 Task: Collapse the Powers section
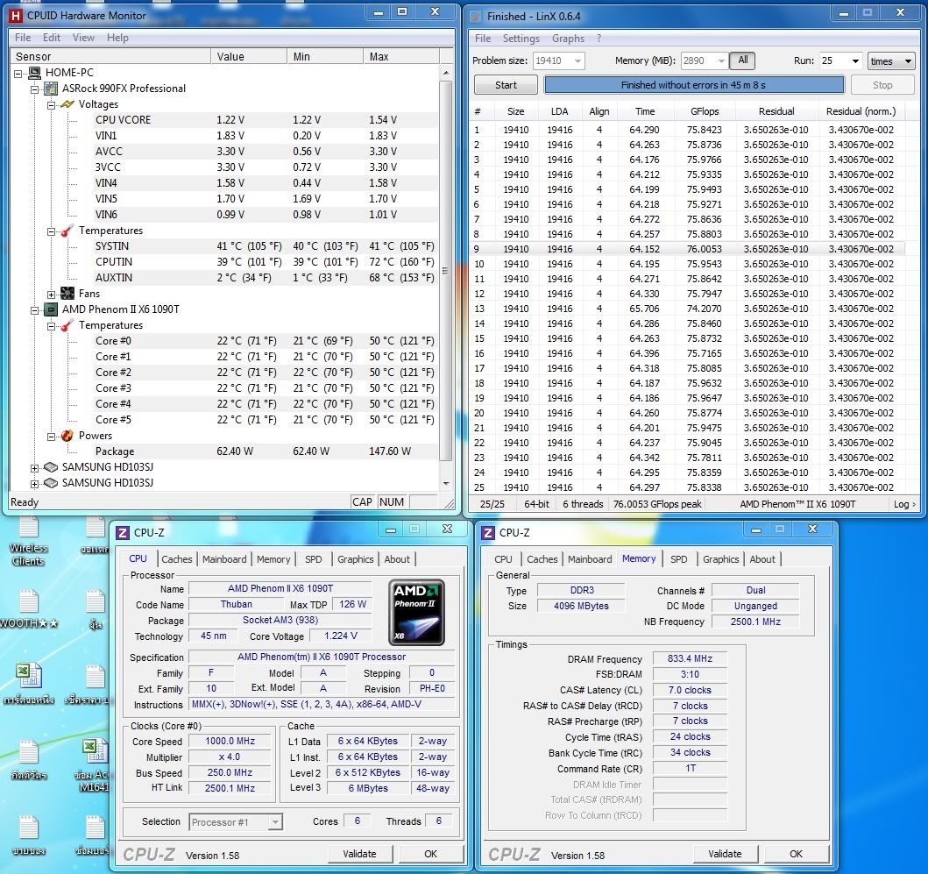(52, 437)
